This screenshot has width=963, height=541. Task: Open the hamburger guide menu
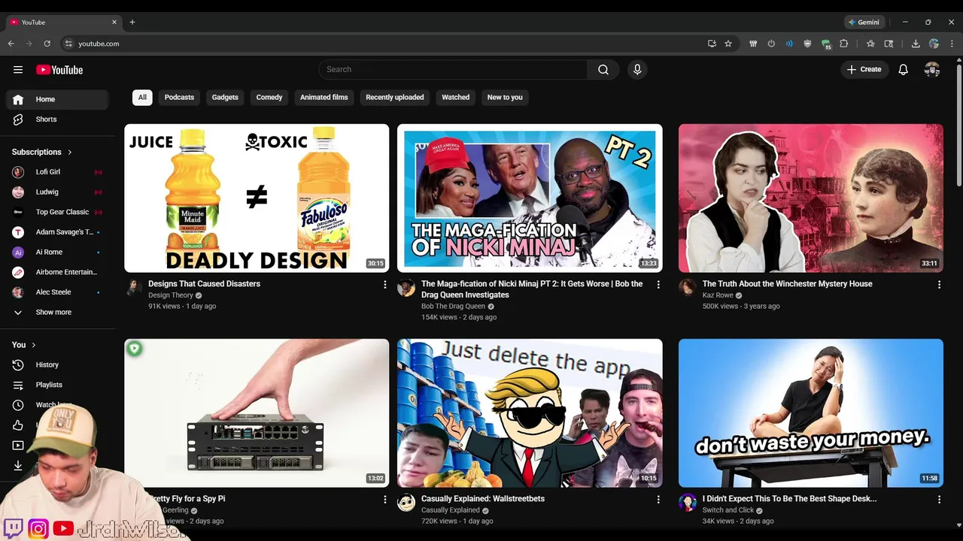(x=18, y=70)
